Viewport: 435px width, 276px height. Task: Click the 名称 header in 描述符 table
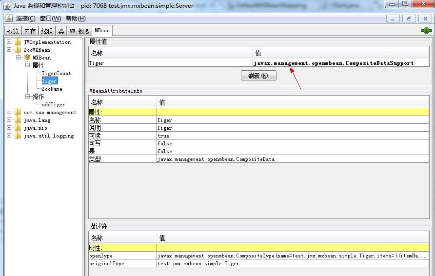(x=122, y=237)
